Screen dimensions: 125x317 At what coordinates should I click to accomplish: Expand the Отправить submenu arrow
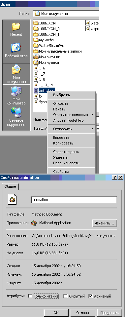[92, 129]
